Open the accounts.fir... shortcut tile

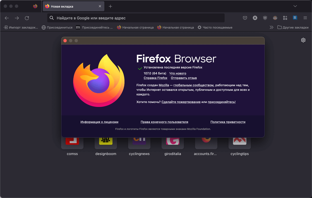coord(206,147)
